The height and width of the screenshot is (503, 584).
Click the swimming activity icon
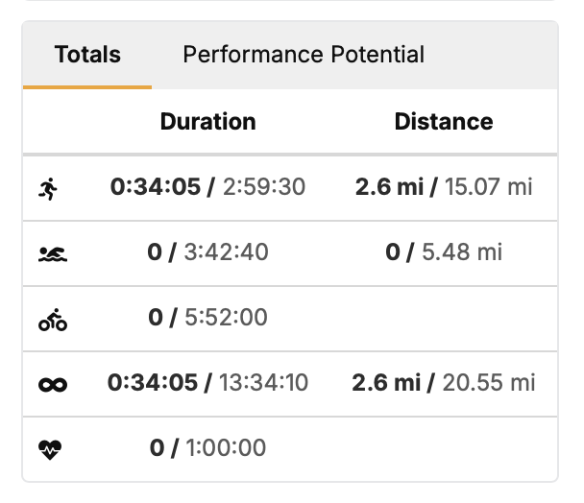(x=53, y=254)
